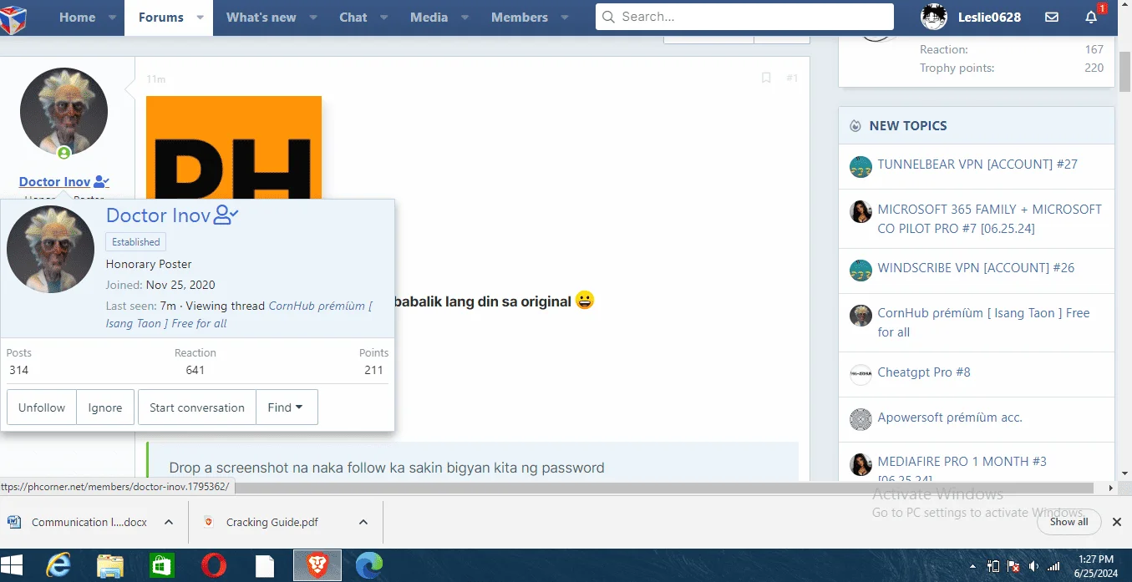Click the Doctor Inov avatar beside the post

point(63,111)
